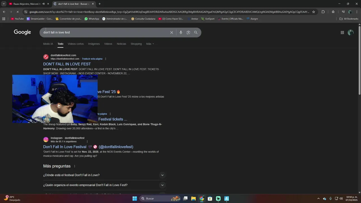Open the bookmarks apps grid shortcut
This screenshot has width=361, height=203.
pyautogui.click(x=4, y=19)
